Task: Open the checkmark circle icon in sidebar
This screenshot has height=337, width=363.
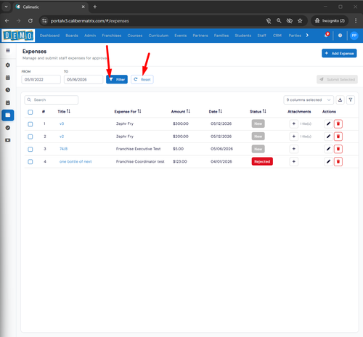Action: click(8, 128)
